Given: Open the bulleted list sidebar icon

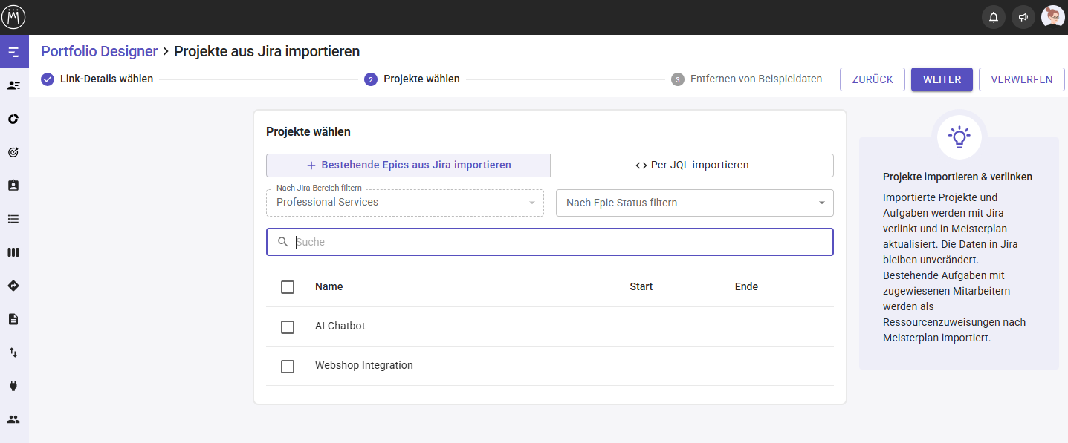Looking at the screenshot, I should point(13,219).
